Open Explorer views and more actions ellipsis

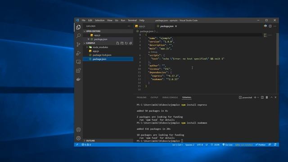tap(129, 26)
